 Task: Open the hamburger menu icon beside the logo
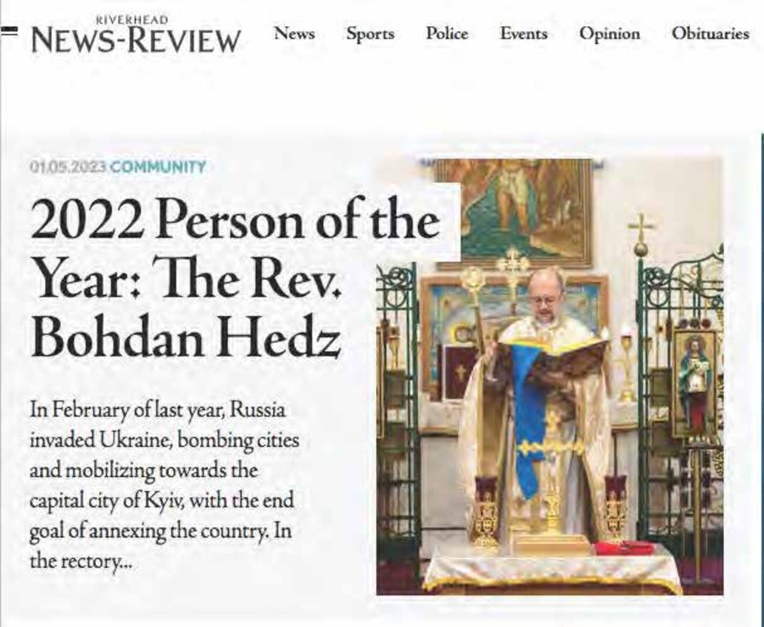[9, 30]
